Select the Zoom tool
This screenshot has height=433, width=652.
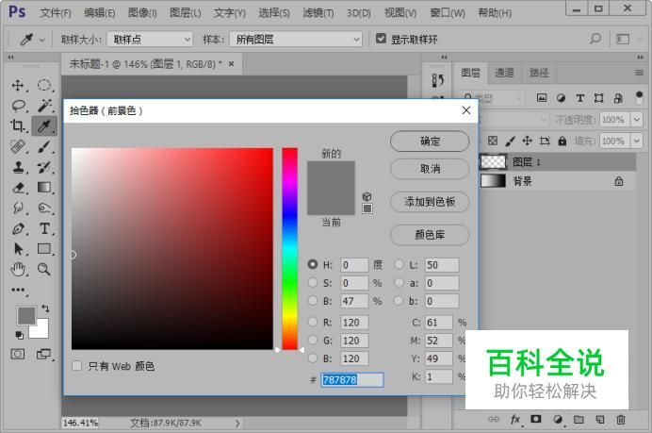pyautogui.click(x=44, y=270)
